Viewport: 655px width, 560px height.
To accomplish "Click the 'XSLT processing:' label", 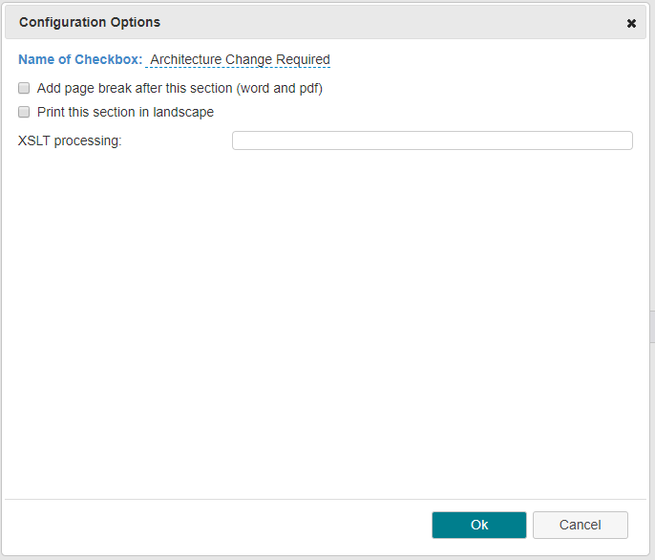I will pyautogui.click(x=70, y=140).
